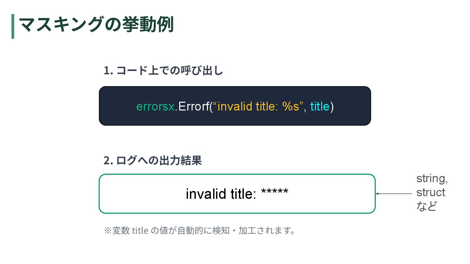Click the closing parenthesis in code
This screenshot has width=470, height=264.
(332, 107)
